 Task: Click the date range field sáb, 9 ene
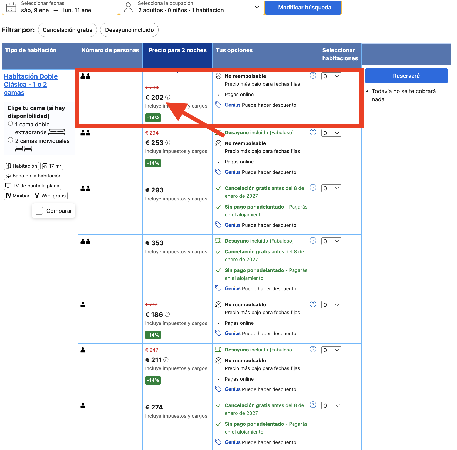(61, 7)
